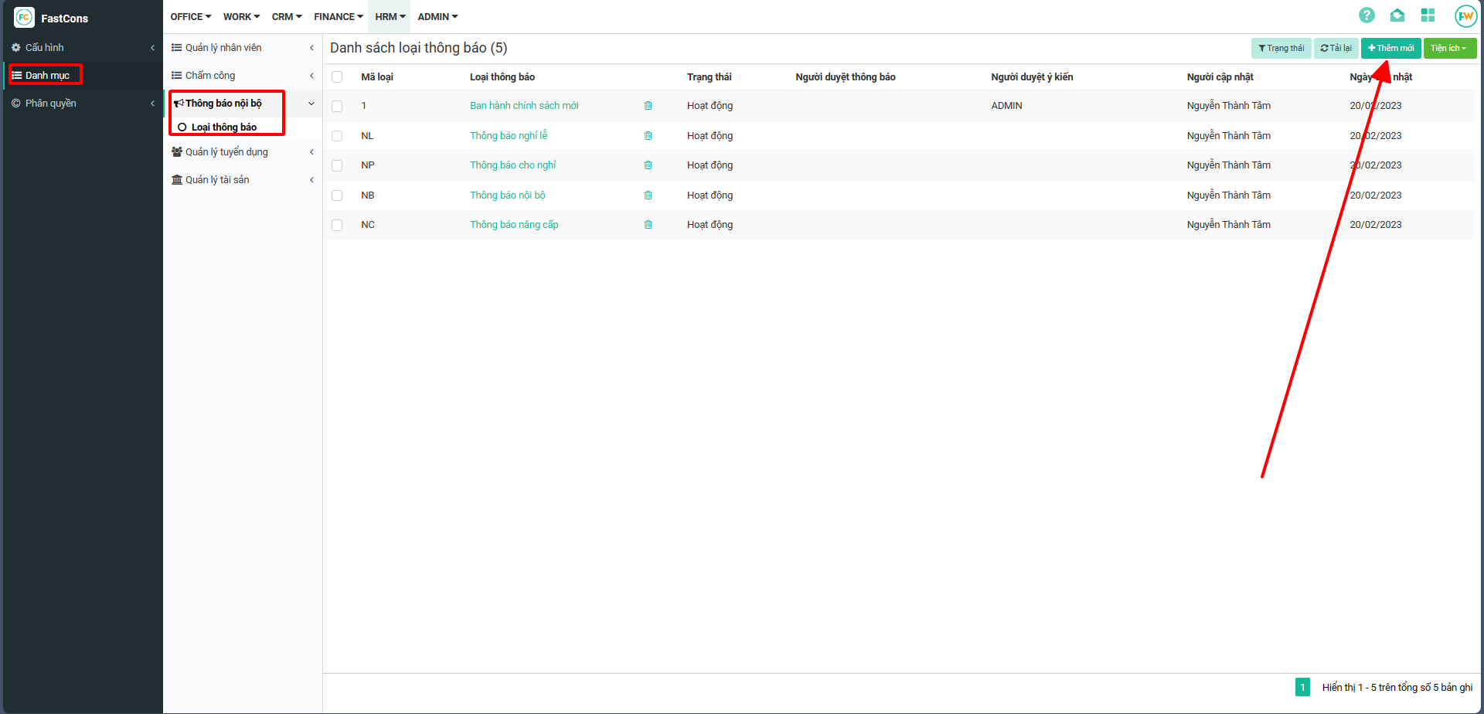Image resolution: width=1484 pixels, height=714 pixels.
Task: Open the FINANCE top menu
Action: [x=338, y=17]
